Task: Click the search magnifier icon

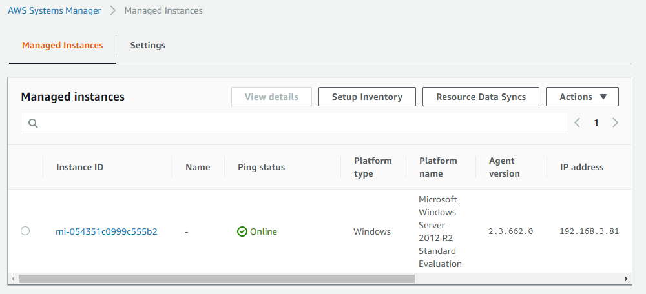Action: click(x=33, y=123)
